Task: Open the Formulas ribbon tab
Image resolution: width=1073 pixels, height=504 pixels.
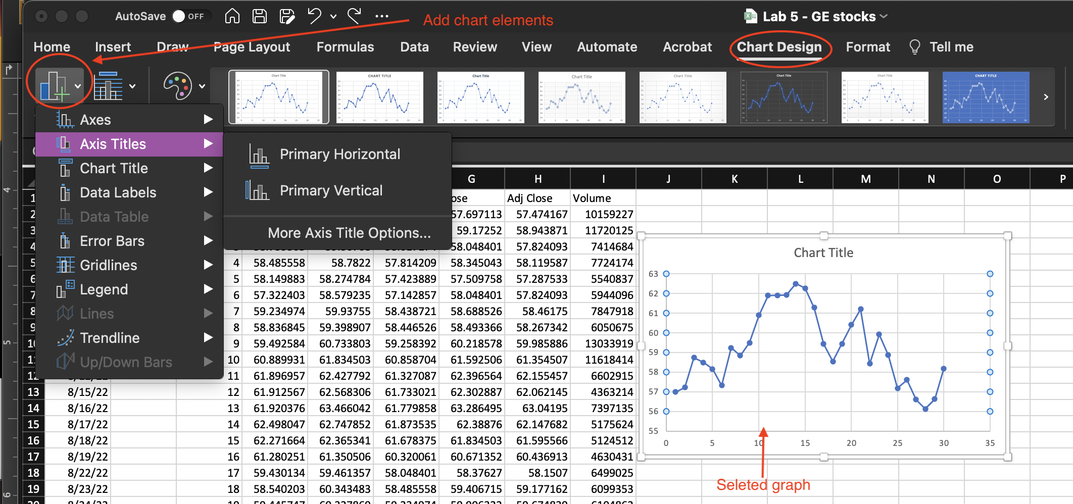Action: [x=345, y=47]
